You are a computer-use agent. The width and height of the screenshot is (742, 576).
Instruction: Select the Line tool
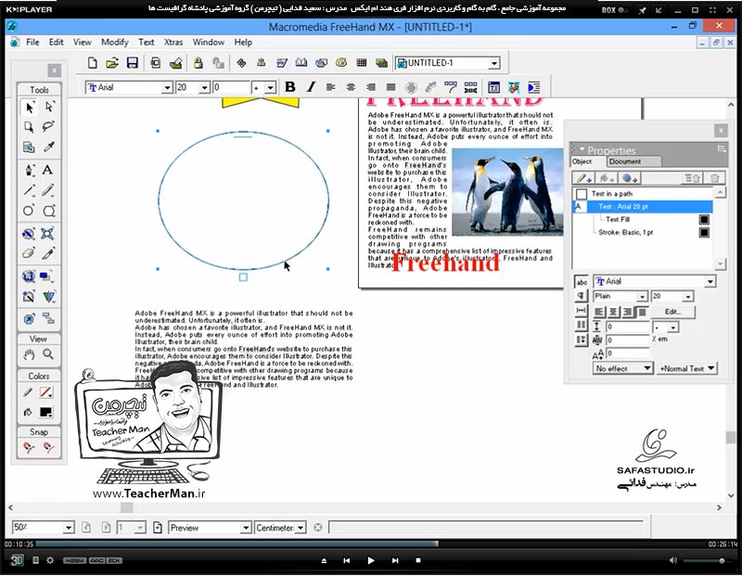pos(29,190)
